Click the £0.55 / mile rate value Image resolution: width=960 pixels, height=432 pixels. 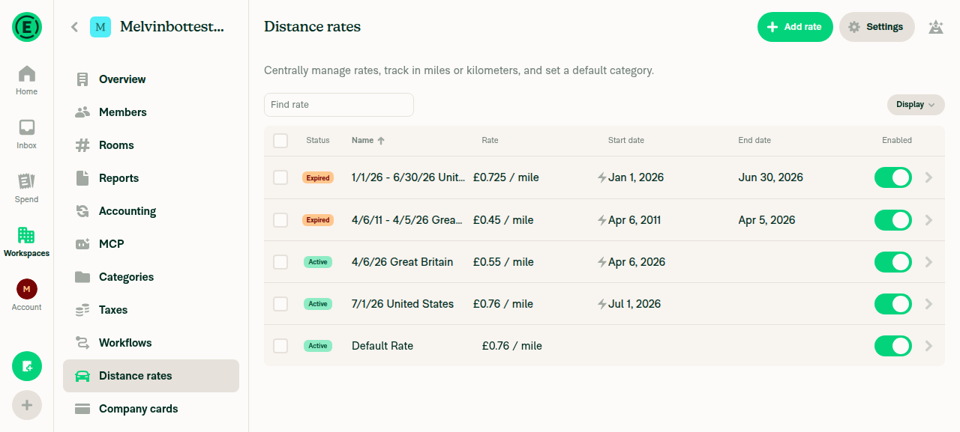[x=503, y=262]
